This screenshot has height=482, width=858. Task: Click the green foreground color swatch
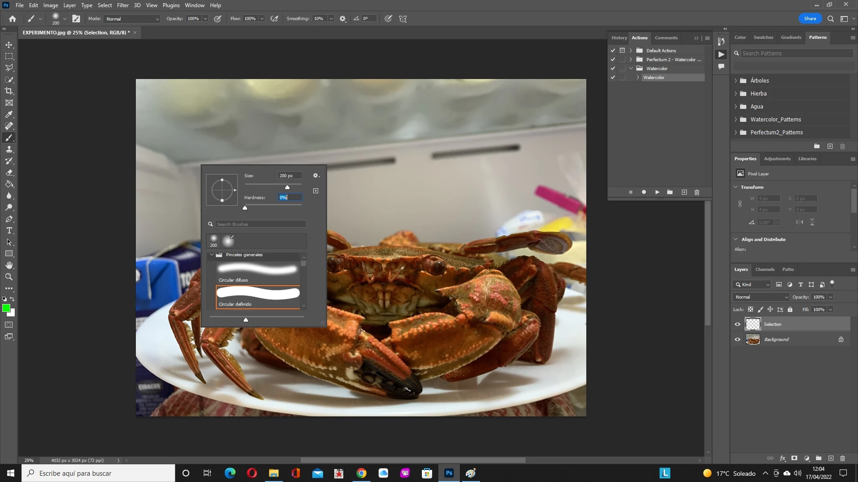[6, 308]
